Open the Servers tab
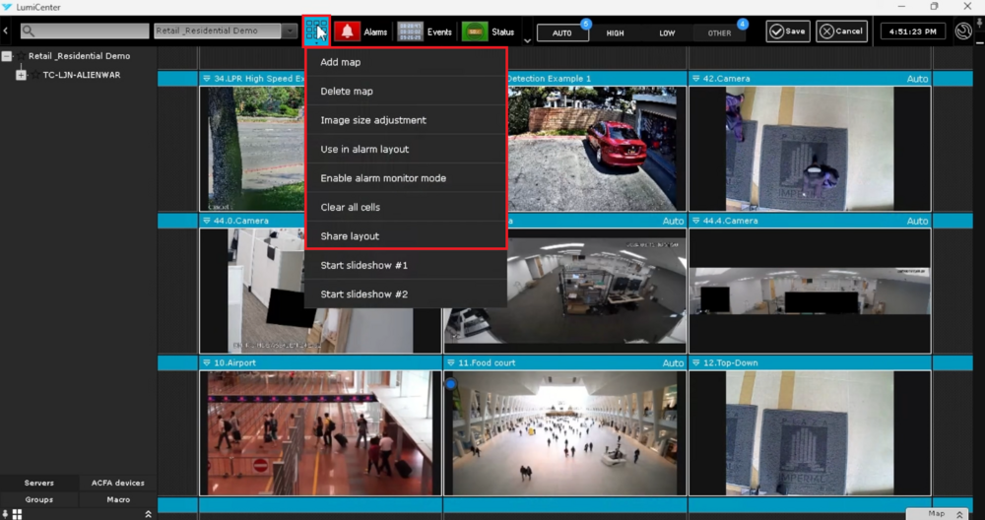Screen dimensions: 985x520 tap(39, 483)
